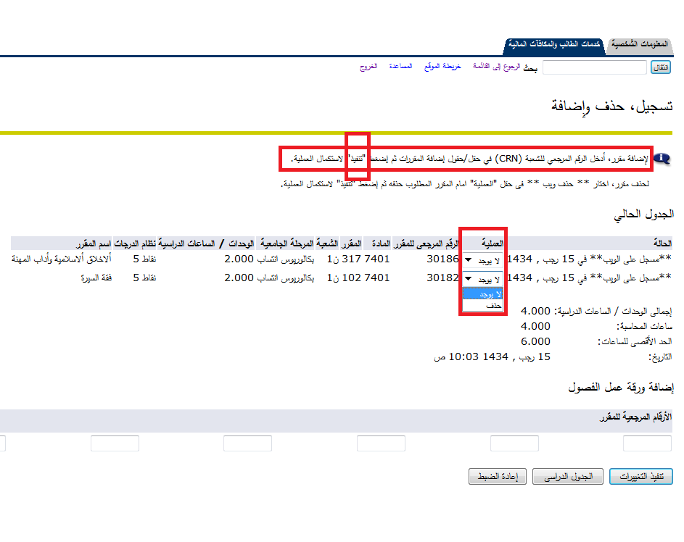The width and height of the screenshot is (684, 542).
Task: Click بكالوريوس انتساب in the 30186 row
Action: click(x=285, y=259)
